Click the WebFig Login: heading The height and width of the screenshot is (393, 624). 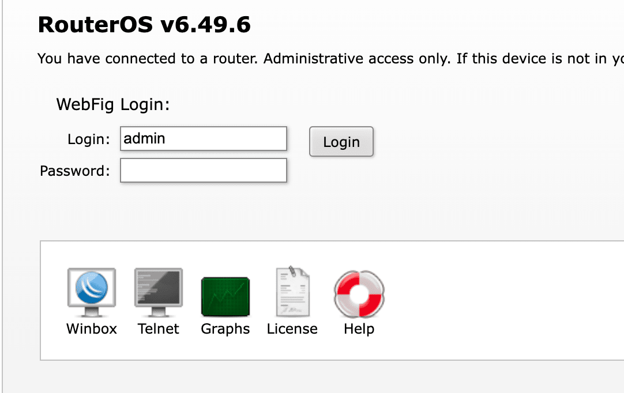pos(113,105)
